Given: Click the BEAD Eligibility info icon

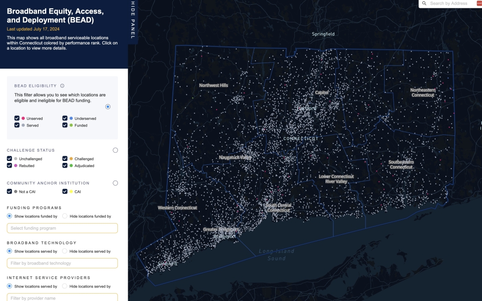Looking at the screenshot, I should pyautogui.click(x=62, y=86).
